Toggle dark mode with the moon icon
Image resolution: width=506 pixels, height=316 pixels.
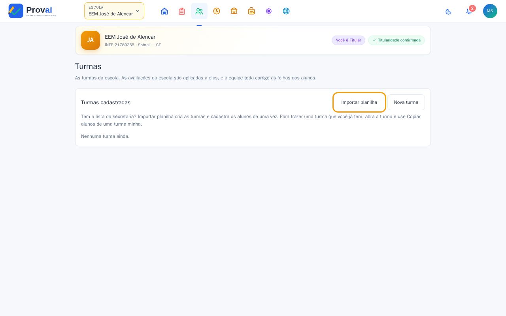(x=448, y=11)
